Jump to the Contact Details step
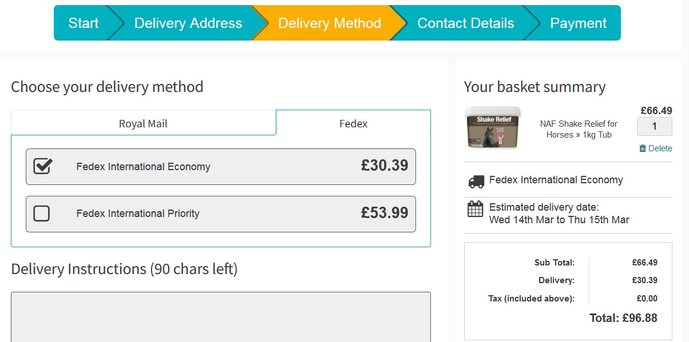 coord(465,23)
